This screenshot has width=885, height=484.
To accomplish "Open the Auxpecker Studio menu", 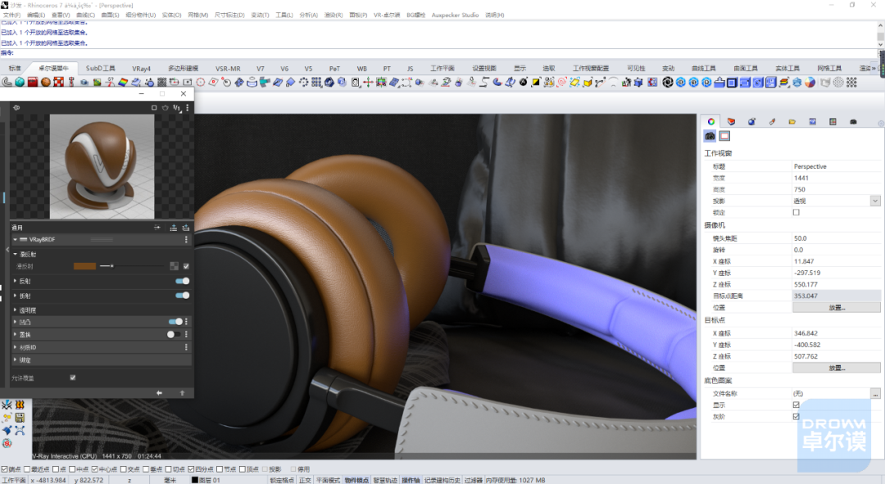I will 455,16.
